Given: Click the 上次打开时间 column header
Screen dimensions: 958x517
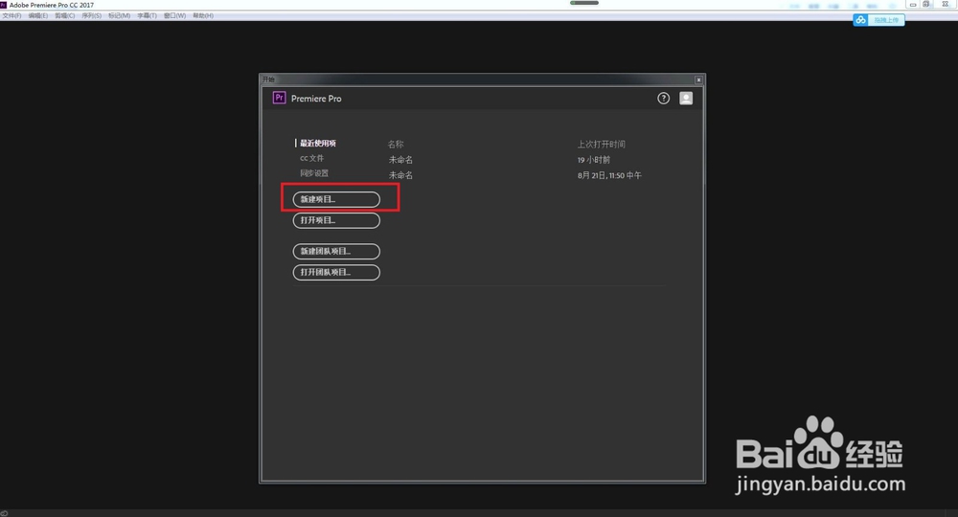Looking at the screenshot, I should (602, 145).
